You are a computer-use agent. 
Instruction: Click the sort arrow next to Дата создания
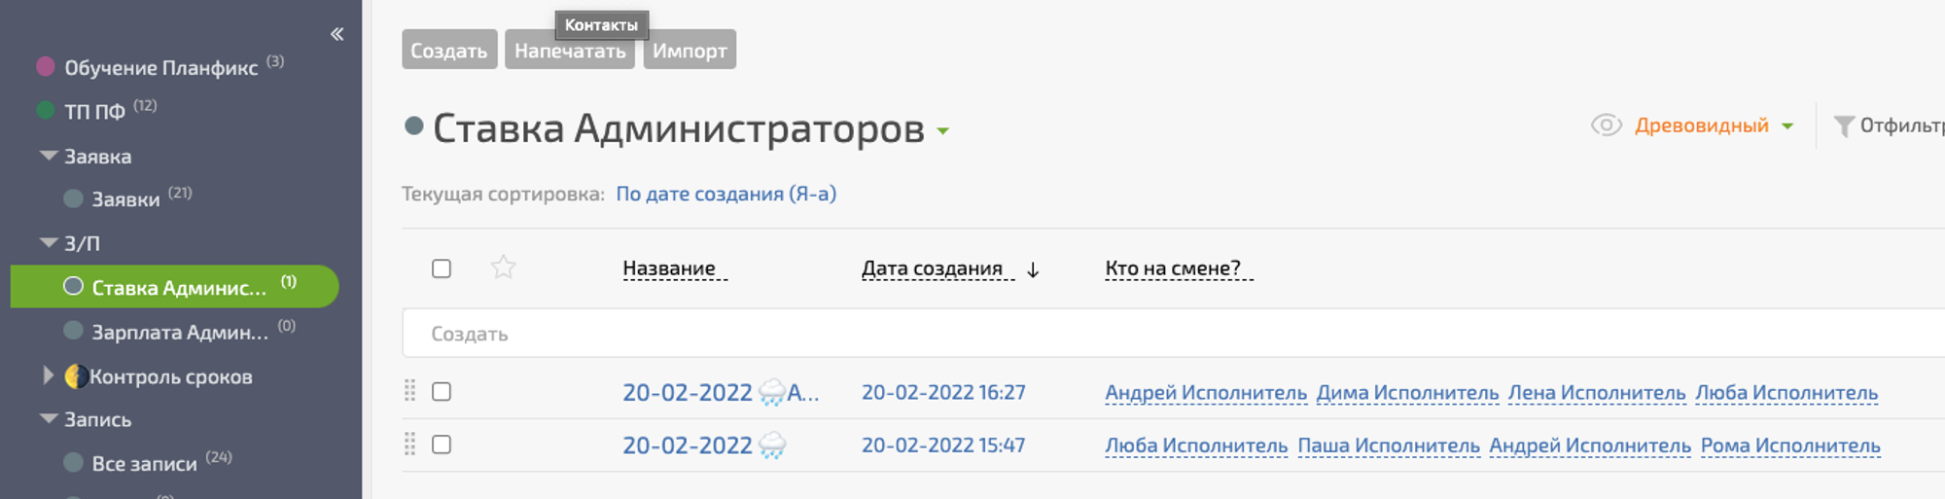tap(1033, 269)
